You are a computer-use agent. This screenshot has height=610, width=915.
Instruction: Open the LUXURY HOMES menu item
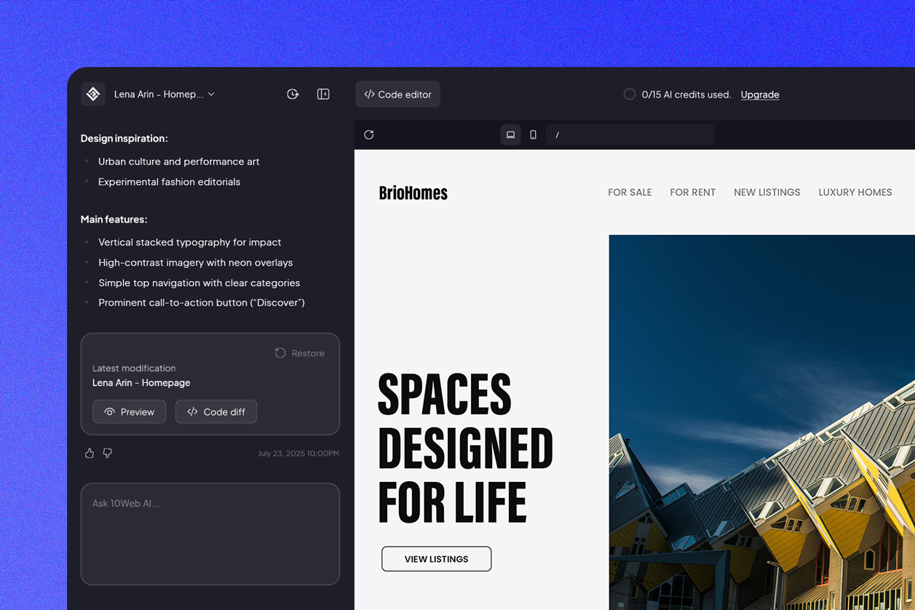point(855,192)
